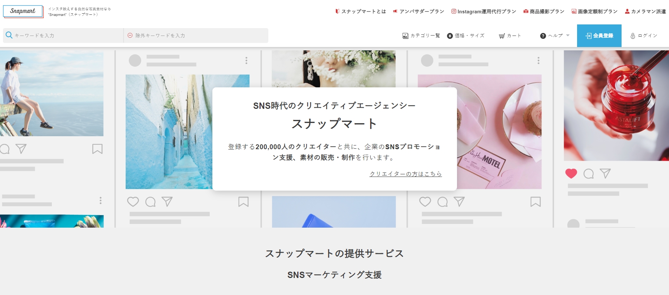Follow the クリエイターの方はこちら link
669x295 pixels.
(x=405, y=174)
